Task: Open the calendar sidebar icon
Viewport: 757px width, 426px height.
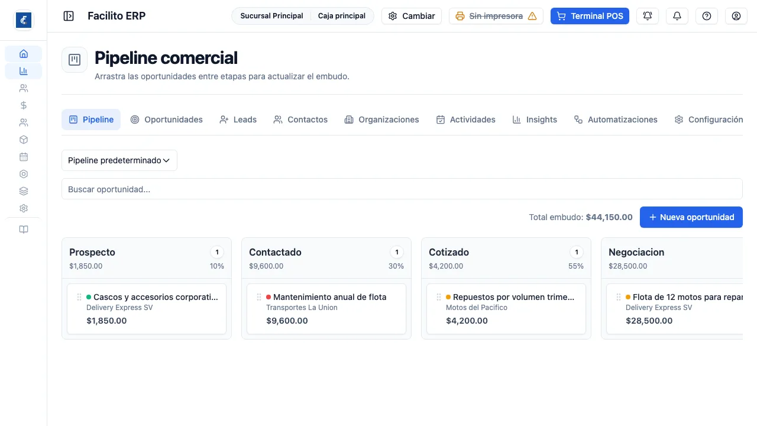Action: click(24, 157)
